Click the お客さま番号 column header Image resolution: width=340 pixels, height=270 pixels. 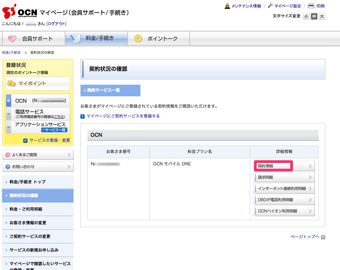118,152
